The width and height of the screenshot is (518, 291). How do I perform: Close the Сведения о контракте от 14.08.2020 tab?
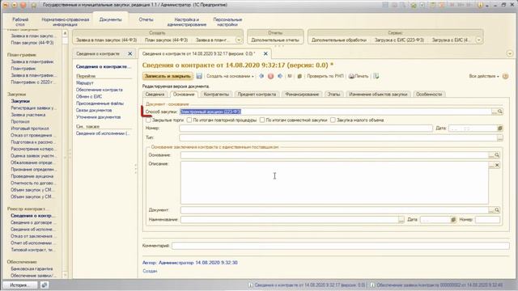[265, 53]
